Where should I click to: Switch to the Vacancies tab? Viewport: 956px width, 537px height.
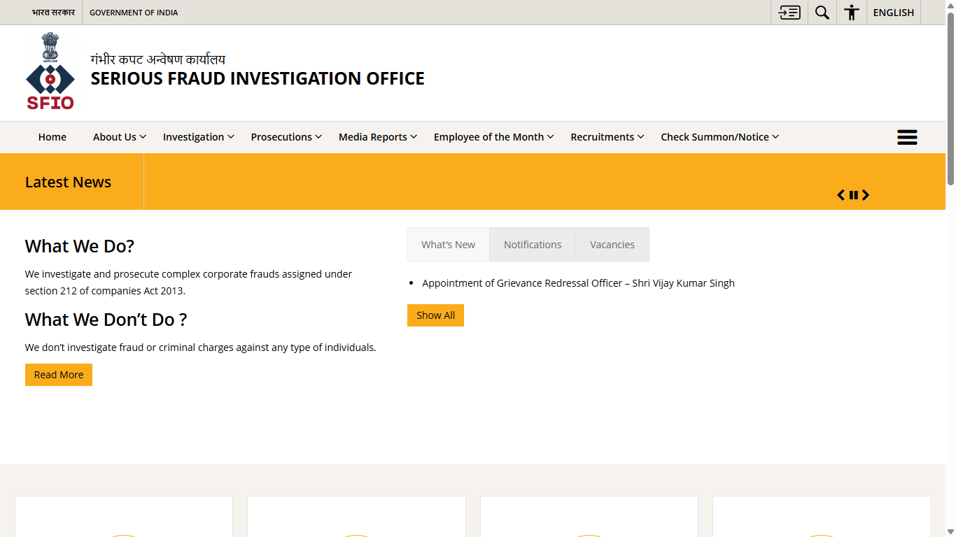(612, 245)
